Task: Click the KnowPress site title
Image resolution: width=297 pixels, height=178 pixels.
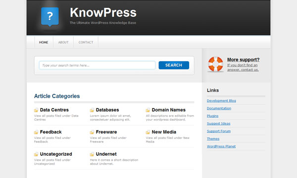Action: (x=103, y=12)
